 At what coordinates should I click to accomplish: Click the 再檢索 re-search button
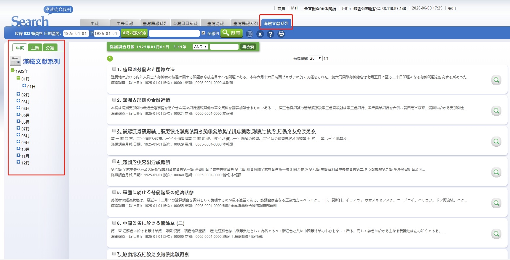tap(248, 47)
